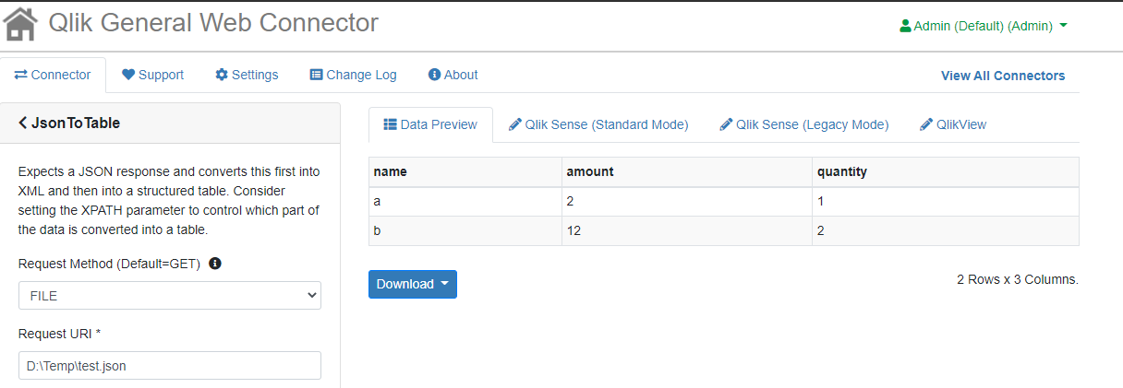Click the gear icon on Settings

(222, 75)
